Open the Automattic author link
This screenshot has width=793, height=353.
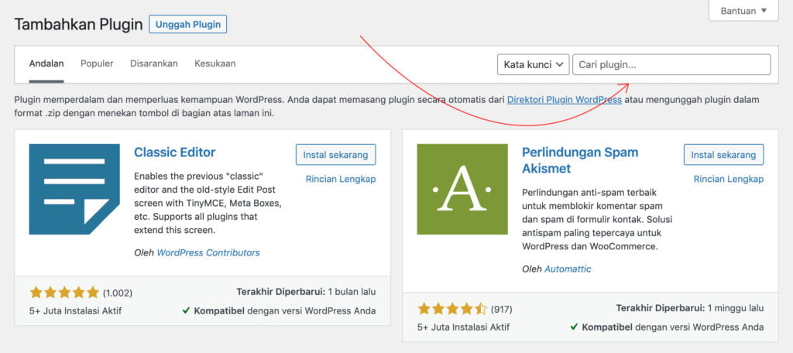568,269
